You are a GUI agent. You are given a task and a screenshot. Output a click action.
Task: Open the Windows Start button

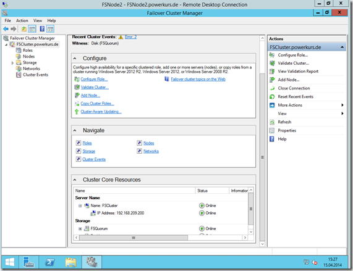pyautogui.click(x=10, y=262)
